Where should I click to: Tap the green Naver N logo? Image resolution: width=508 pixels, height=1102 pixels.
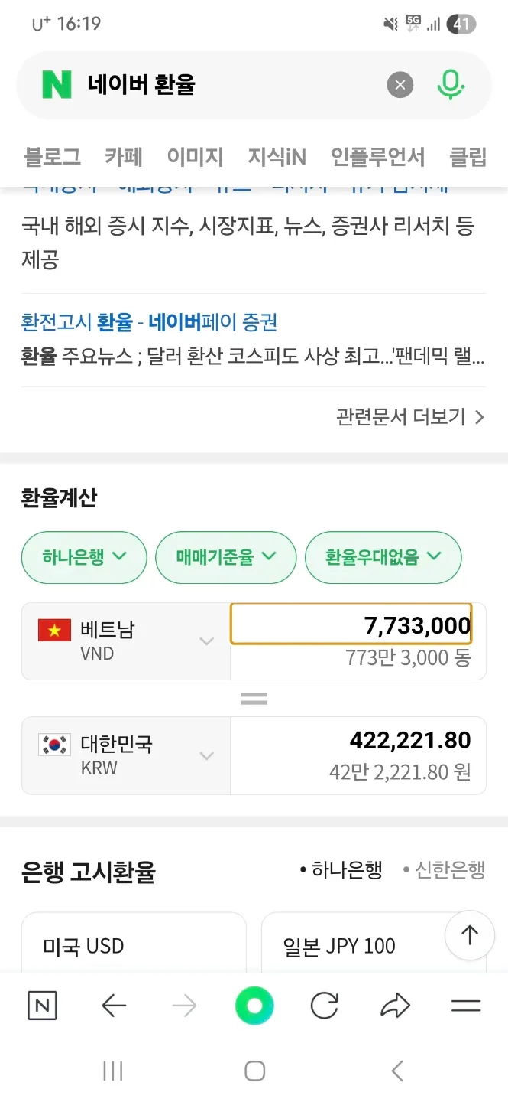57,84
